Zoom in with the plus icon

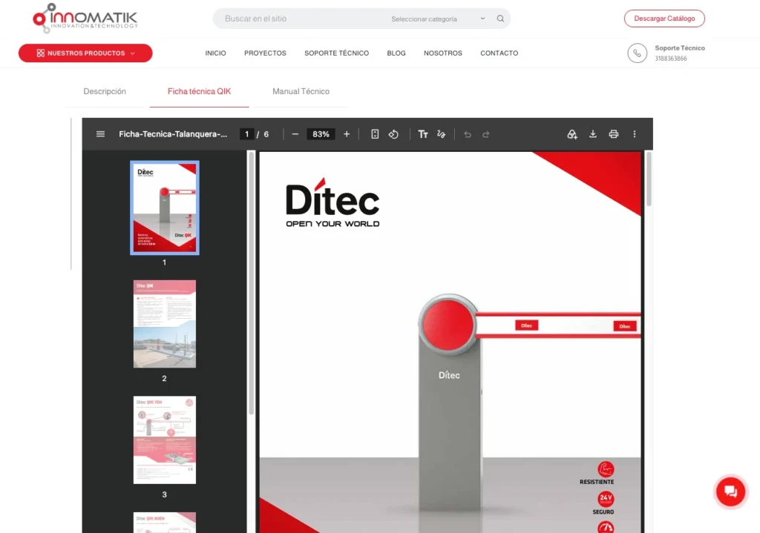tap(347, 134)
